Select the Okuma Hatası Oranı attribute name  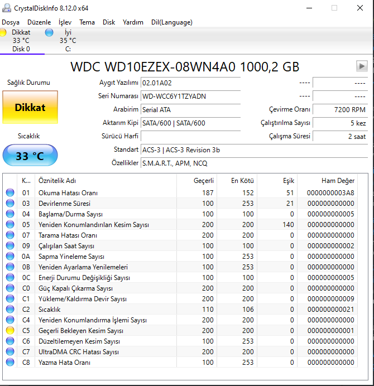(x=68, y=193)
